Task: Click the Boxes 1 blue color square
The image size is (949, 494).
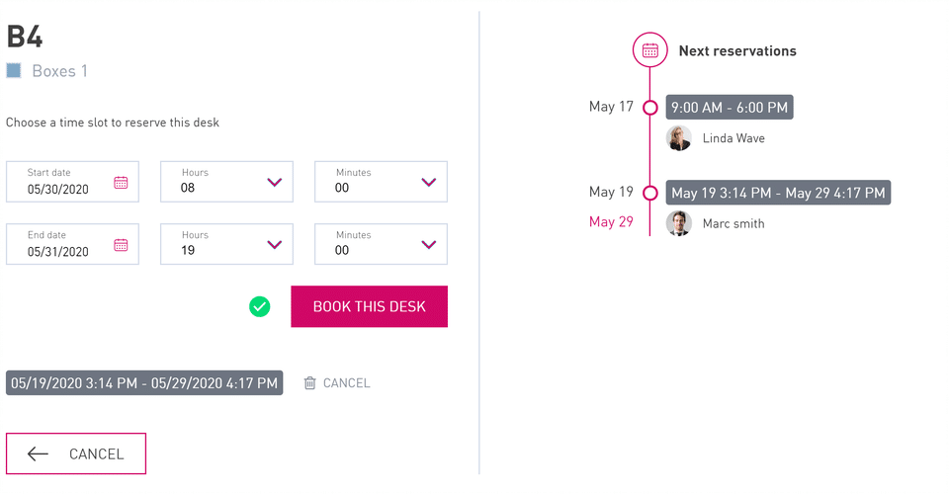Action: pyautogui.click(x=14, y=71)
